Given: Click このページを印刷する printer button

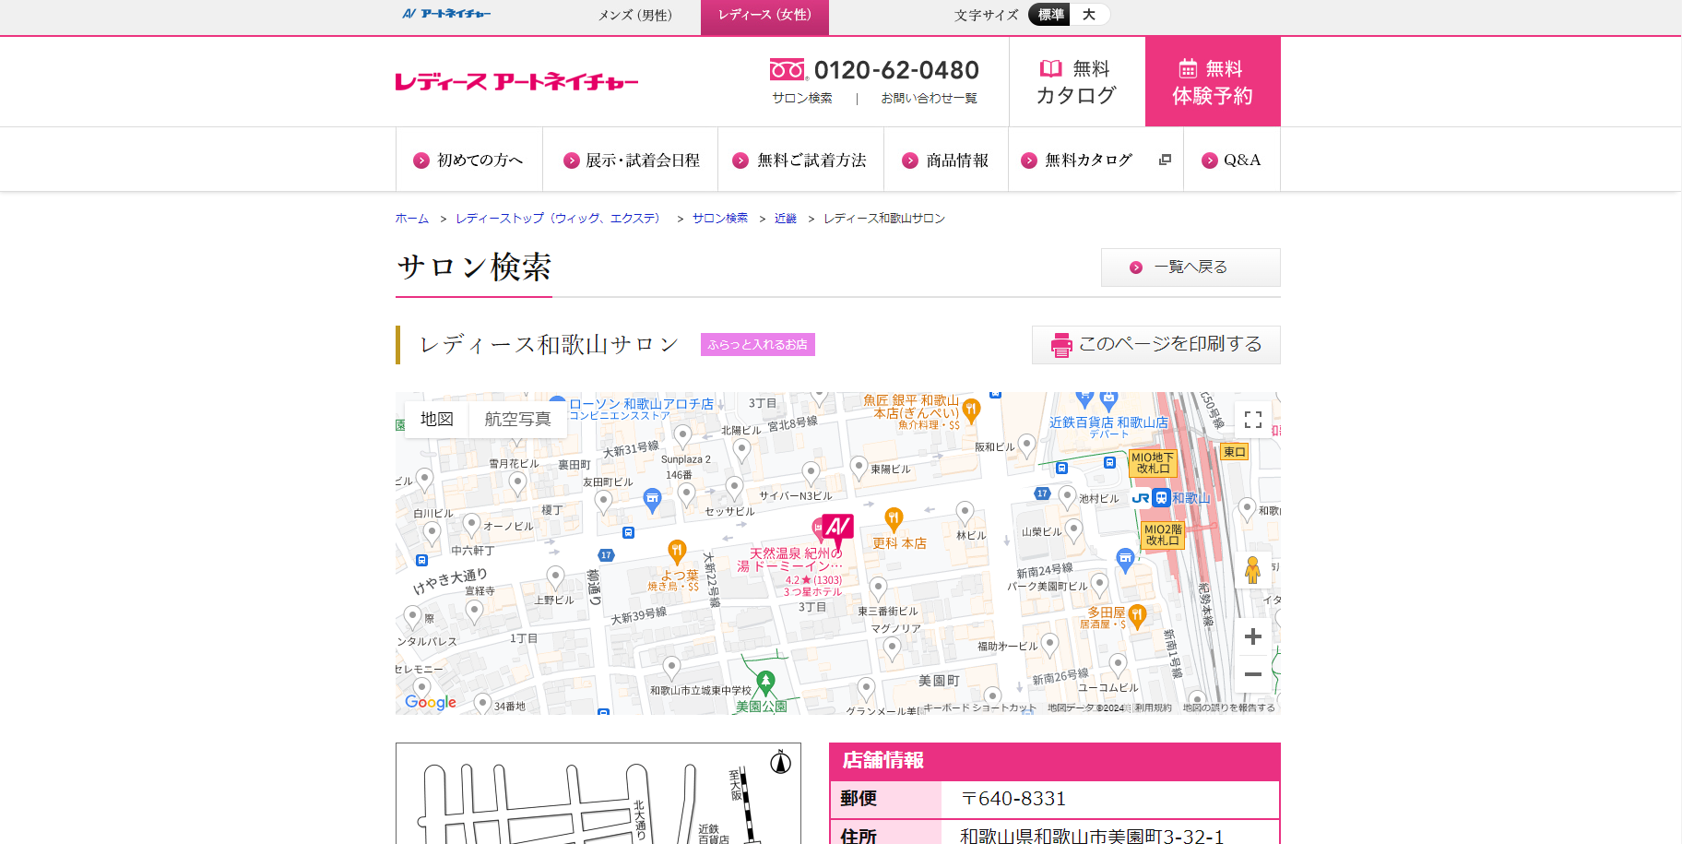Looking at the screenshot, I should [1156, 345].
